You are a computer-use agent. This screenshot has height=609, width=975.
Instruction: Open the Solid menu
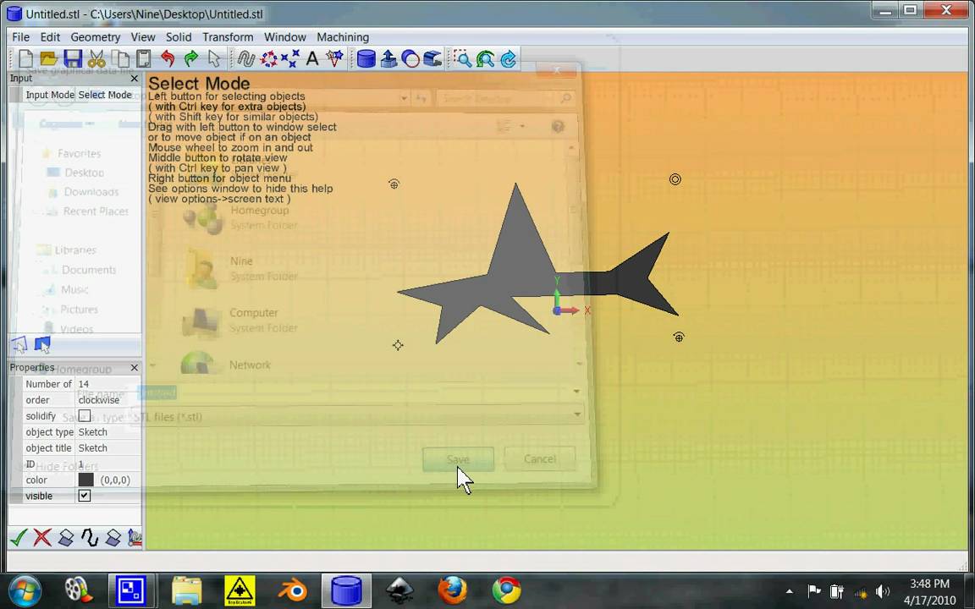[179, 37]
